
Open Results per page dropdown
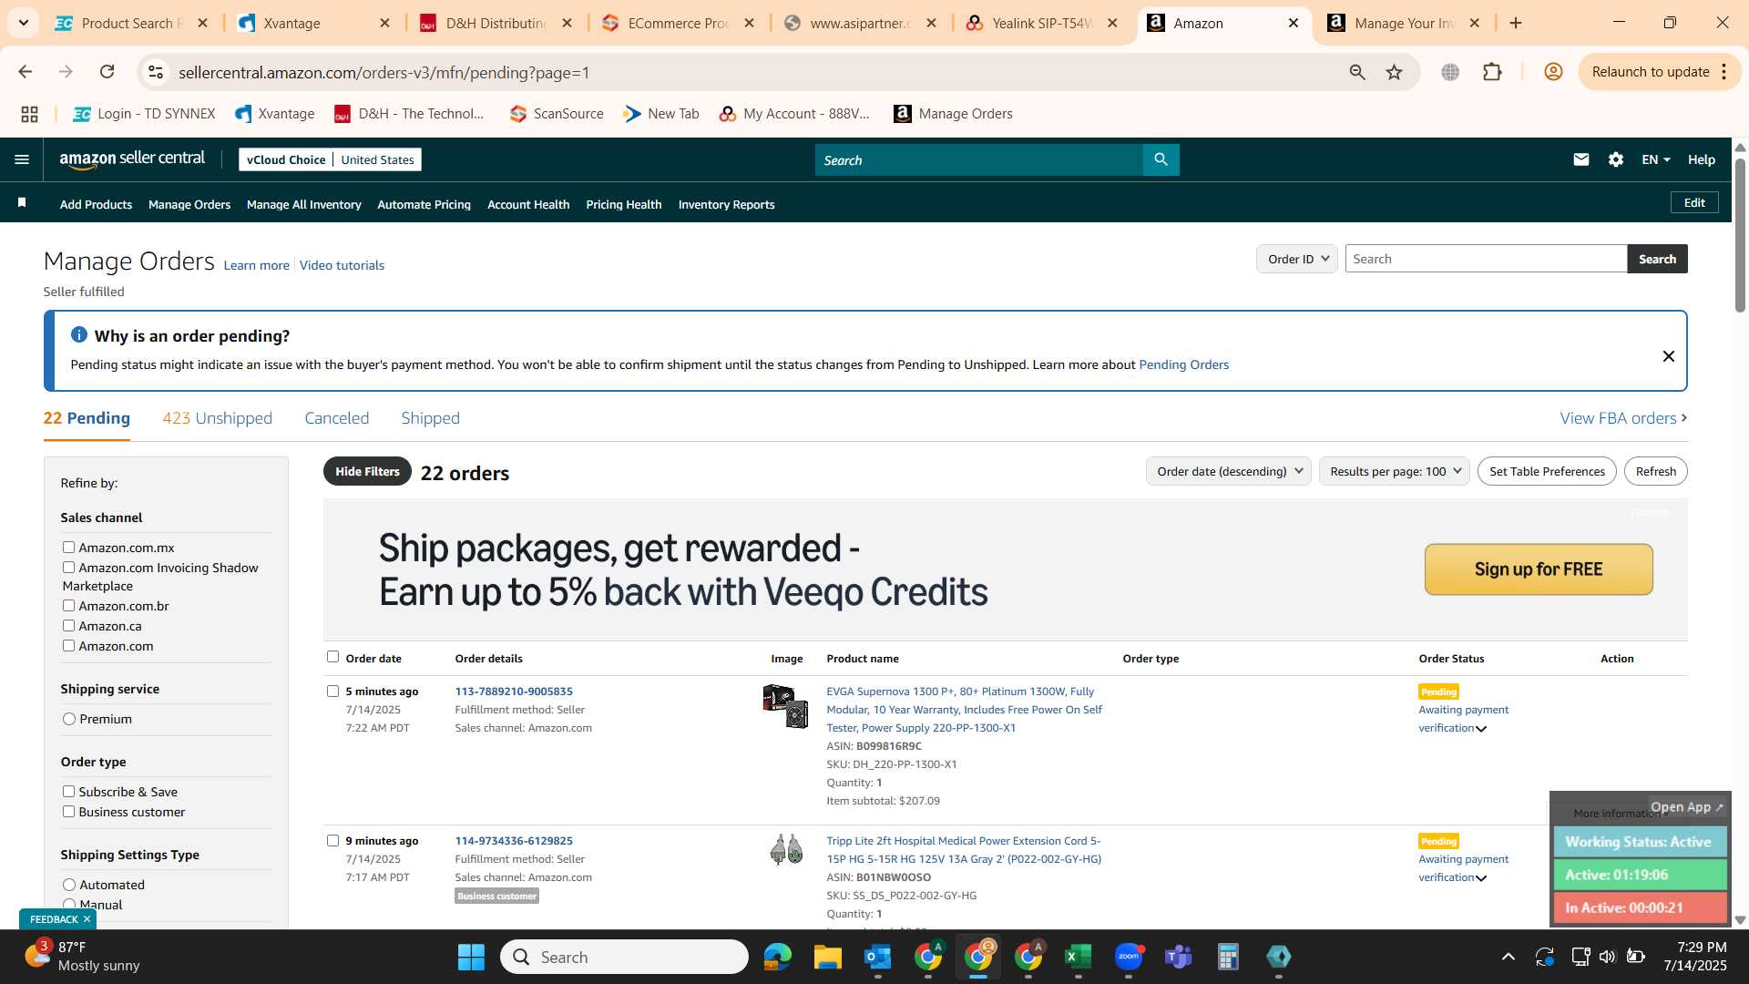click(1394, 471)
